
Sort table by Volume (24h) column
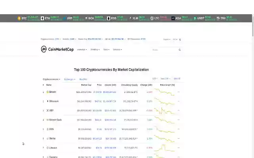tap(110, 85)
